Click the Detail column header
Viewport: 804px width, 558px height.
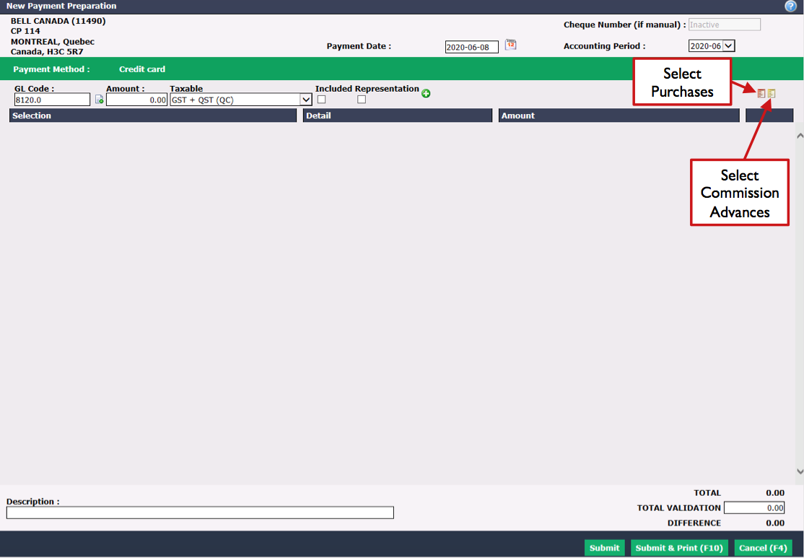pos(398,115)
